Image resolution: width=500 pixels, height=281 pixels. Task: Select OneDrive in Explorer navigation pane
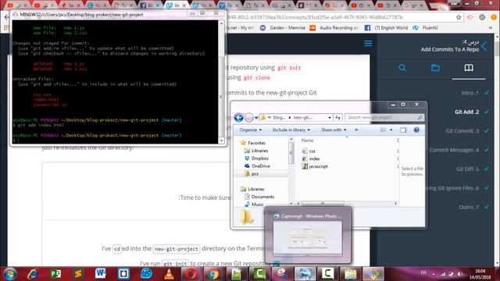pyautogui.click(x=257, y=166)
